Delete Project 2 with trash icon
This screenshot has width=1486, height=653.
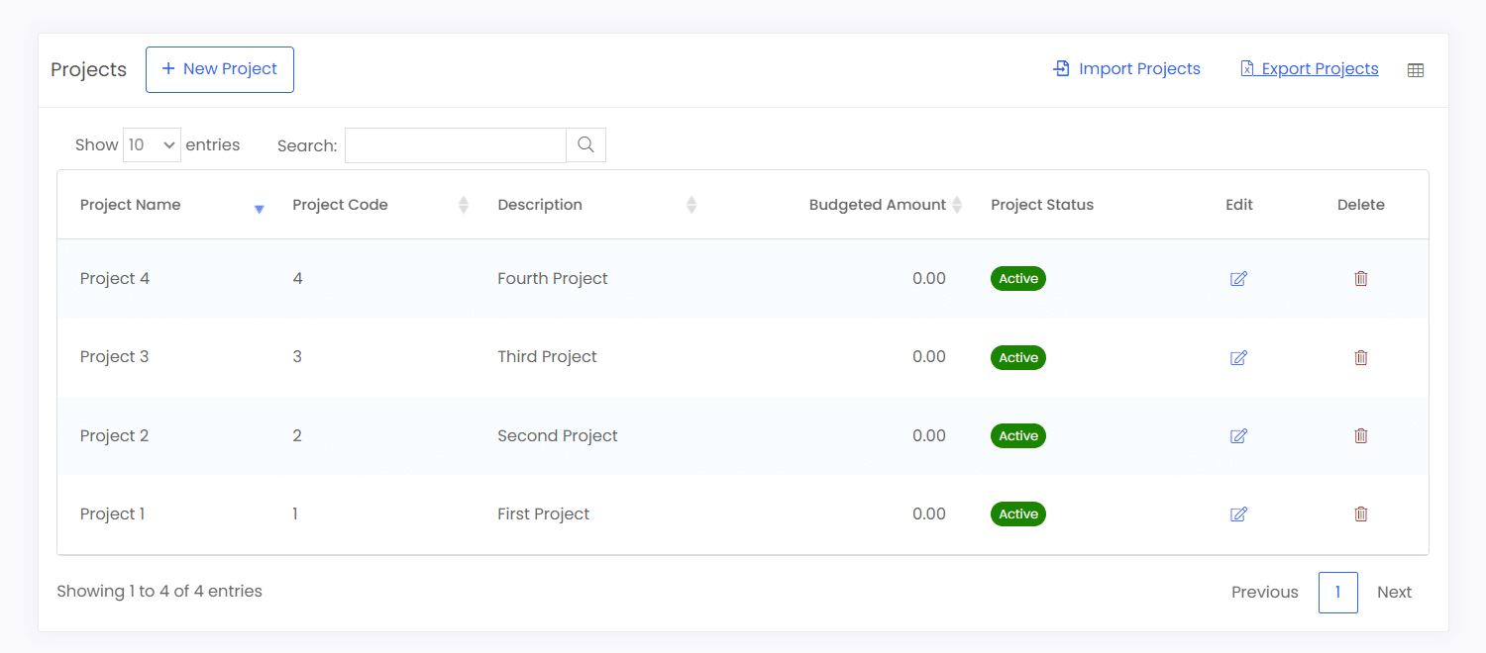(x=1361, y=435)
